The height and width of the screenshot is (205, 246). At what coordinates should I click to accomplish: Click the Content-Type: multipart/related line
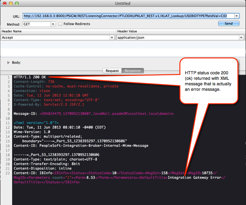[x=48, y=136]
